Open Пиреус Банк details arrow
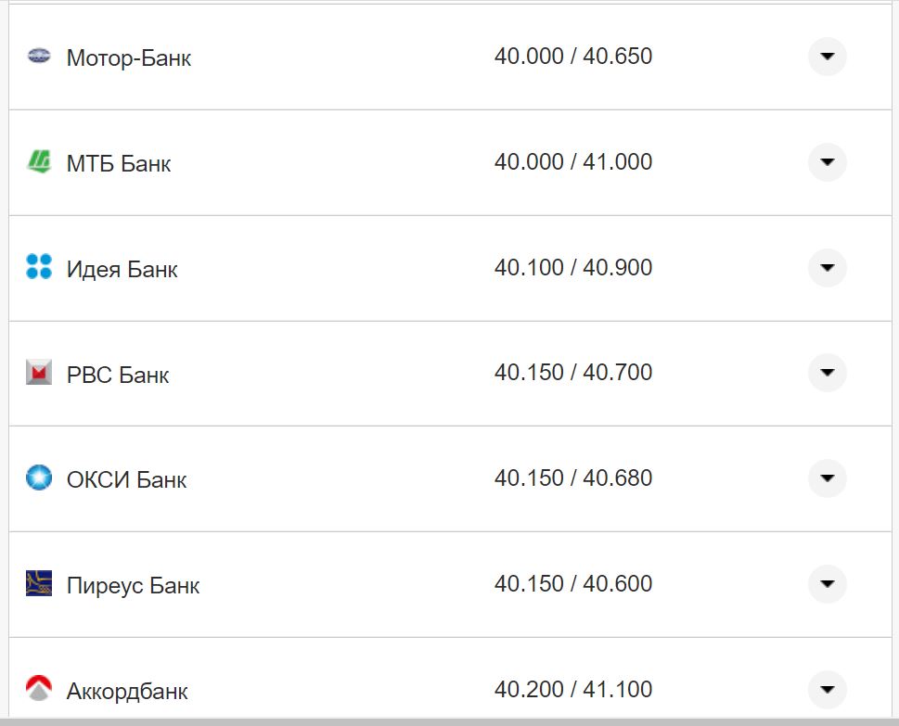The image size is (899, 726). (827, 584)
